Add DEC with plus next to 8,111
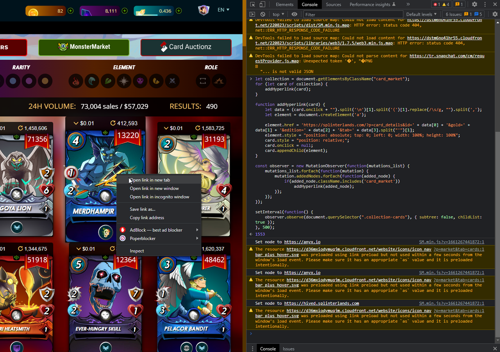The height and width of the screenshot is (352, 500). (124, 11)
